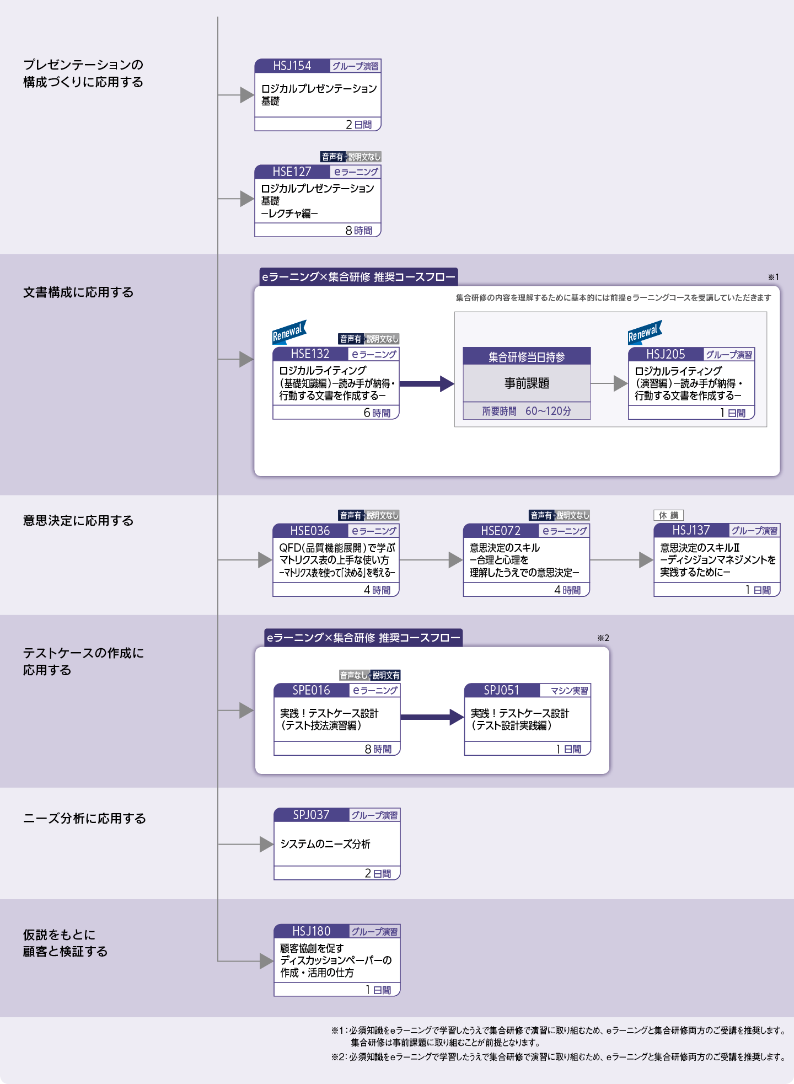Click 8時間 duration on HSE127
Image resolution: width=794 pixels, height=1084 pixels.
[359, 231]
